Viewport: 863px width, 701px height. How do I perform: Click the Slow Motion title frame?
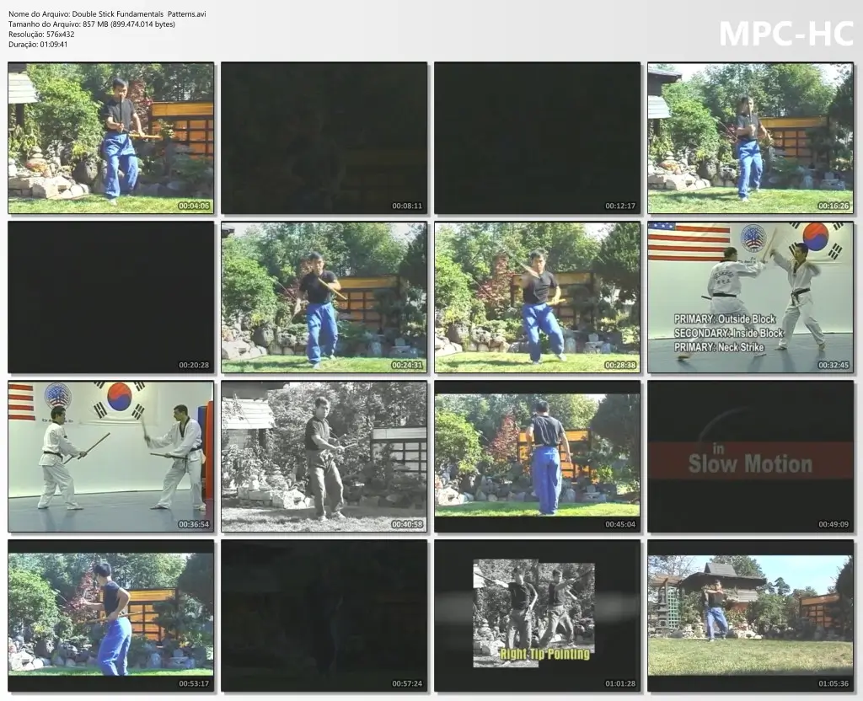click(x=750, y=456)
